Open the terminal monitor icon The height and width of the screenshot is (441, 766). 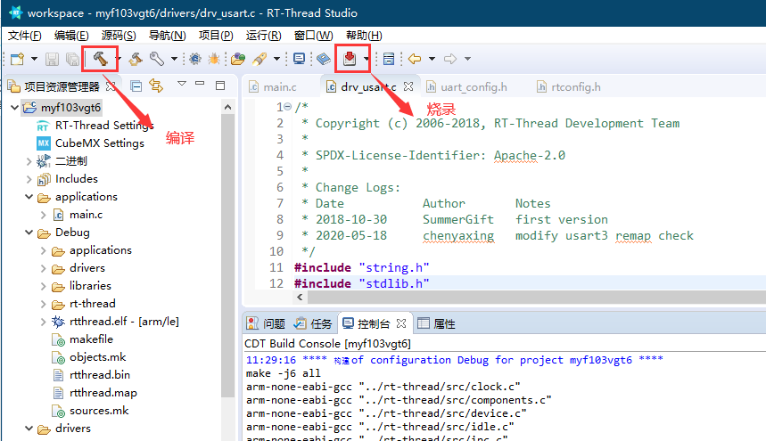click(x=299, y=59)
